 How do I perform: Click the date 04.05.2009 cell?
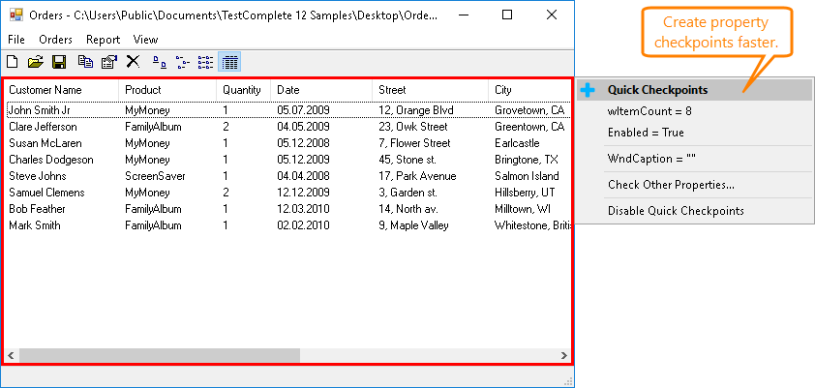(x=303, y=127)
